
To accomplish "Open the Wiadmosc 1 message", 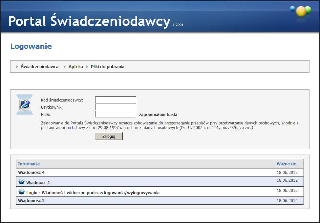I will click(x=38, y=182).
